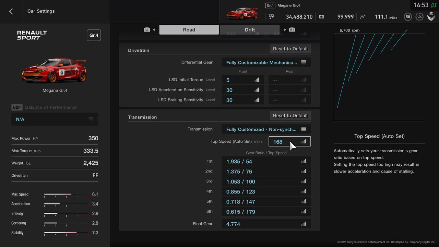The image size is (439, 247).
Task: Select the Transmission Fully Customized field
Action: 266,129
